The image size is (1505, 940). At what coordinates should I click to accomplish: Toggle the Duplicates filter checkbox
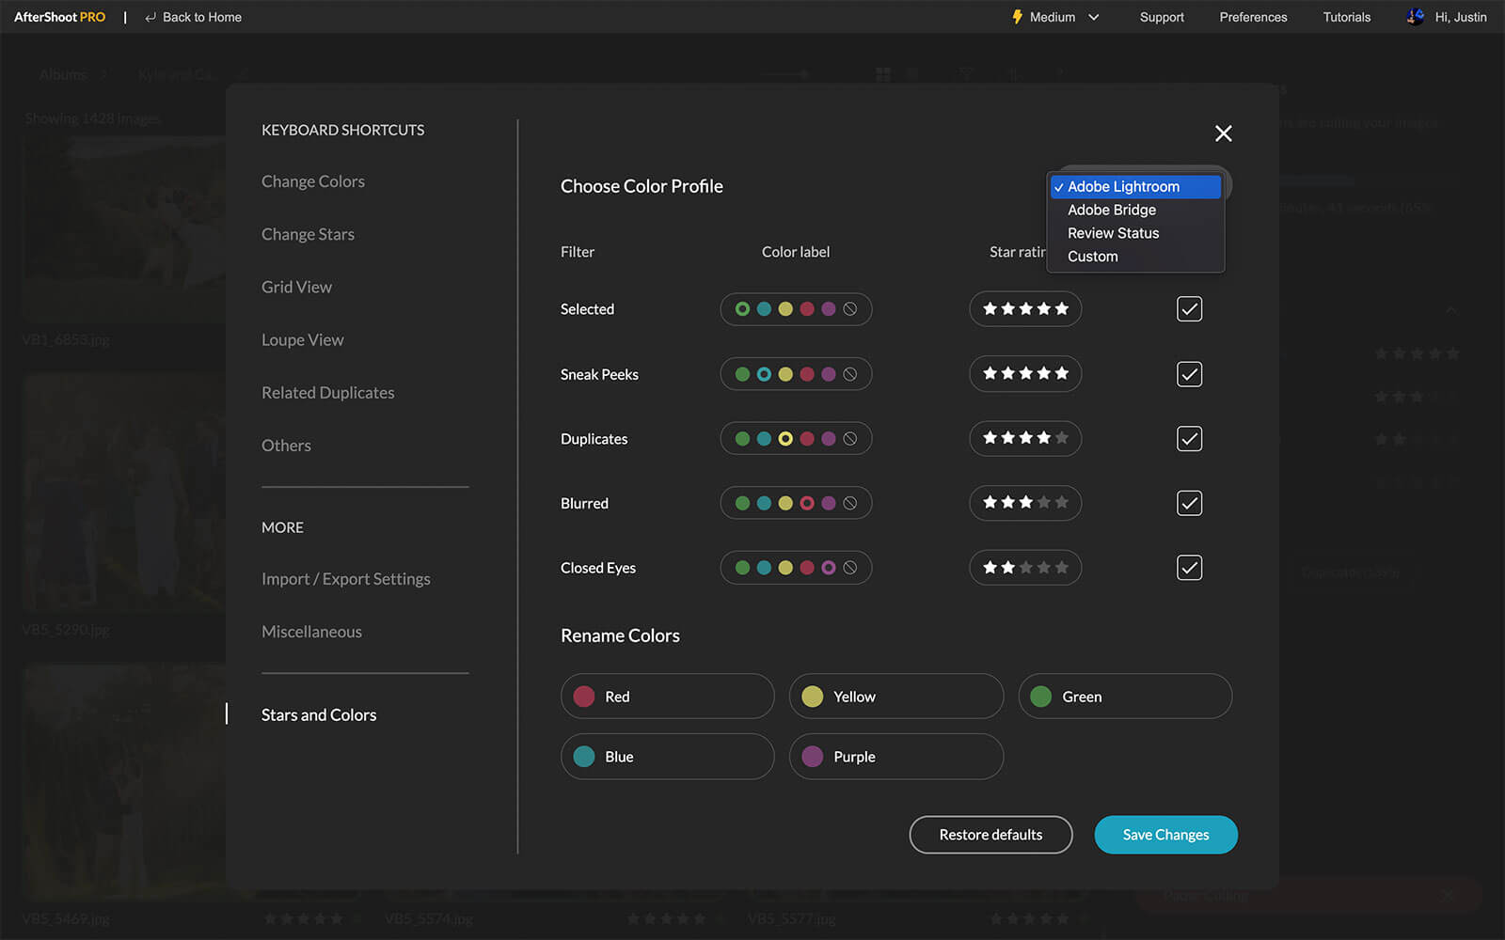(1189, 439)
